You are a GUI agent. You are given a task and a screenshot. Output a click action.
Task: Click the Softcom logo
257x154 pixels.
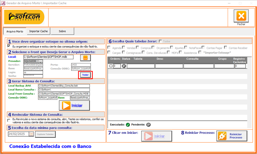(24, 17)
